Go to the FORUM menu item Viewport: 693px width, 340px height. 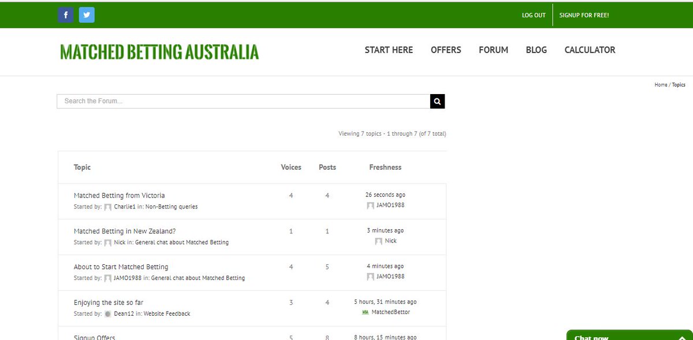493,50
